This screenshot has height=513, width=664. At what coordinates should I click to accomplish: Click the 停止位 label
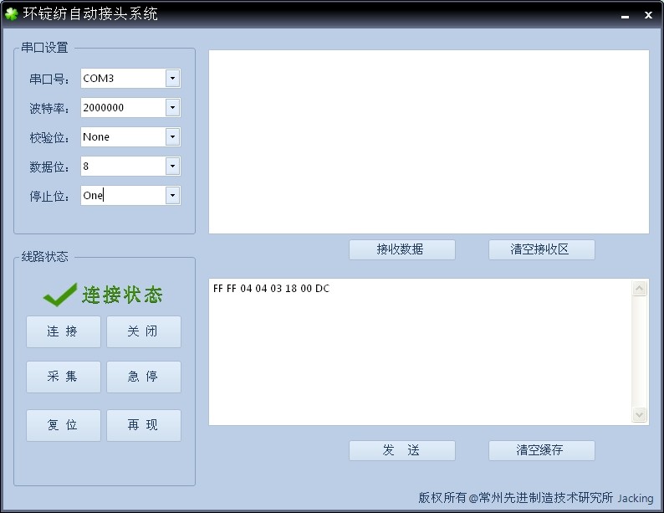click(x=49, y=196)
